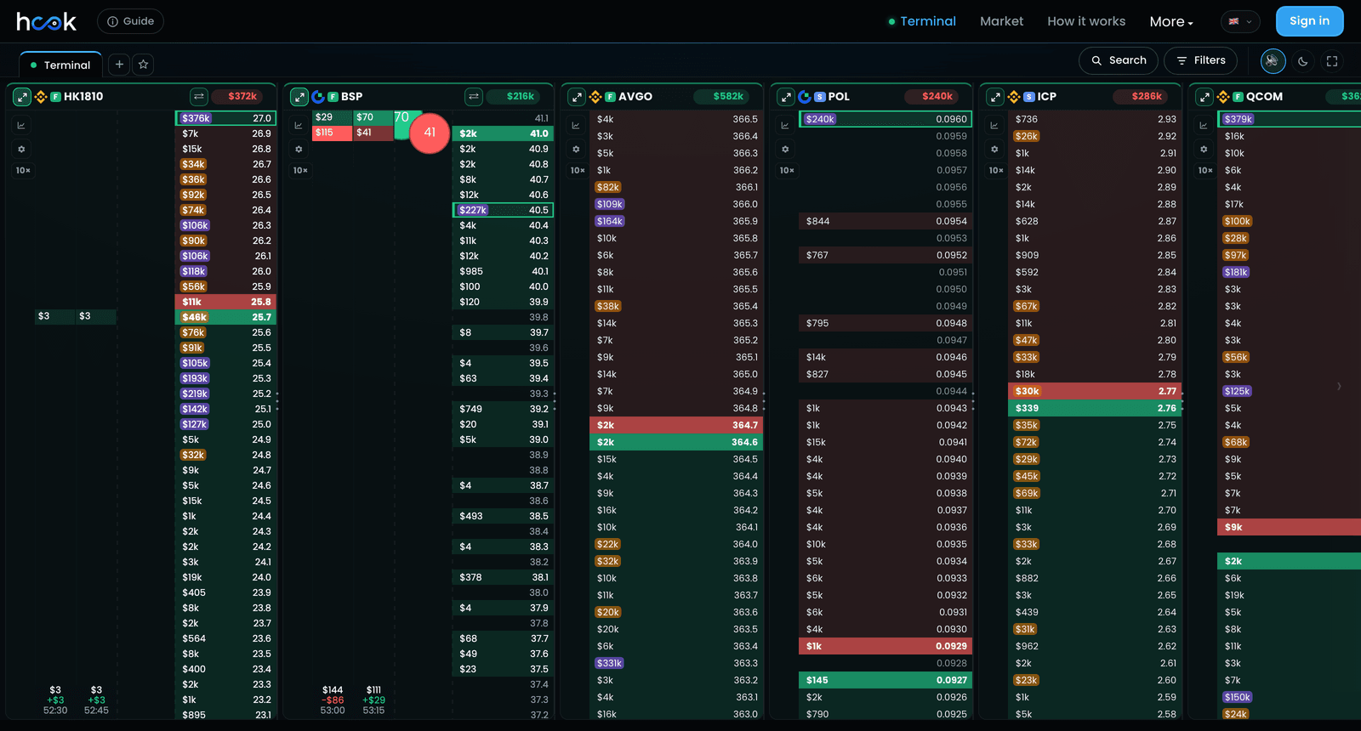Expand the AVGO panel
The height and width of the screenshot is (731, 1361).
pos(577,97)
